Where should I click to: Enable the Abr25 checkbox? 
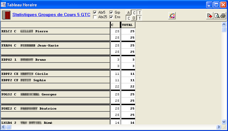[95, 17]
